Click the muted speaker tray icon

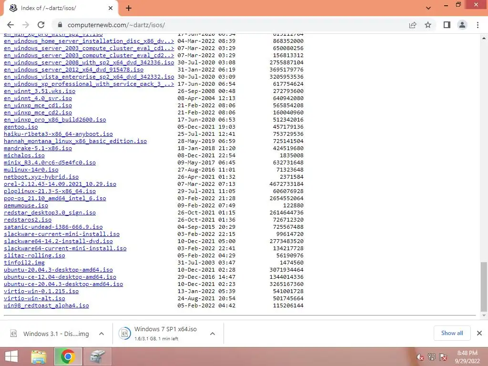(x=420, y=357)
